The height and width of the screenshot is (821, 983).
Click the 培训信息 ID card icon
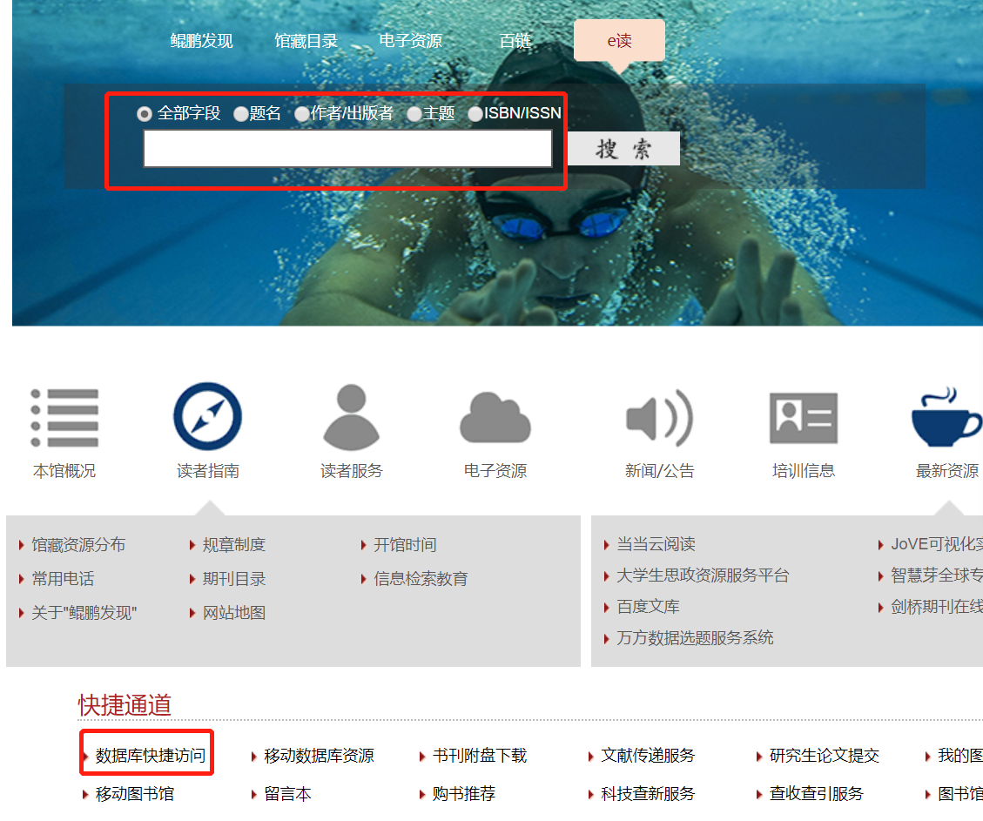[x=803, y=417]
